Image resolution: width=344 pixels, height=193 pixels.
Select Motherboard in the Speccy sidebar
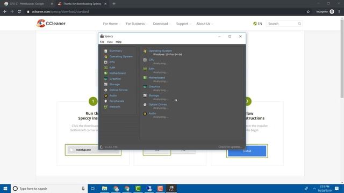click(x=118, y=73)
